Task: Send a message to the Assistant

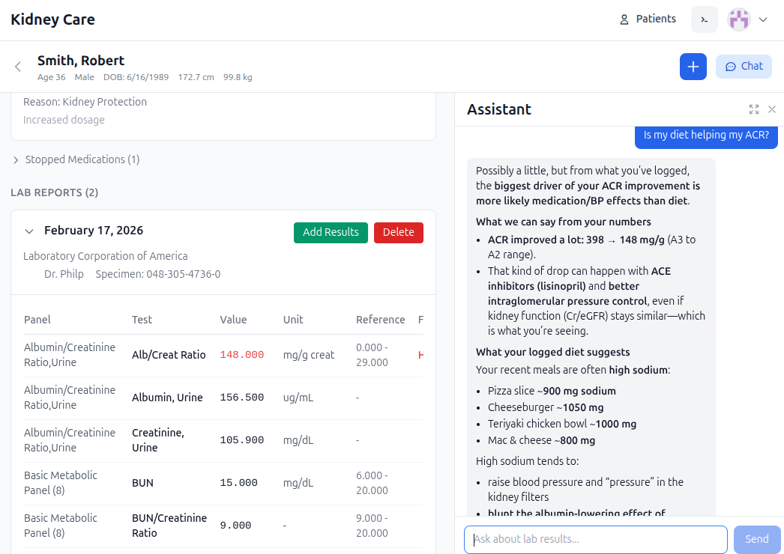Action: point(756,539)
